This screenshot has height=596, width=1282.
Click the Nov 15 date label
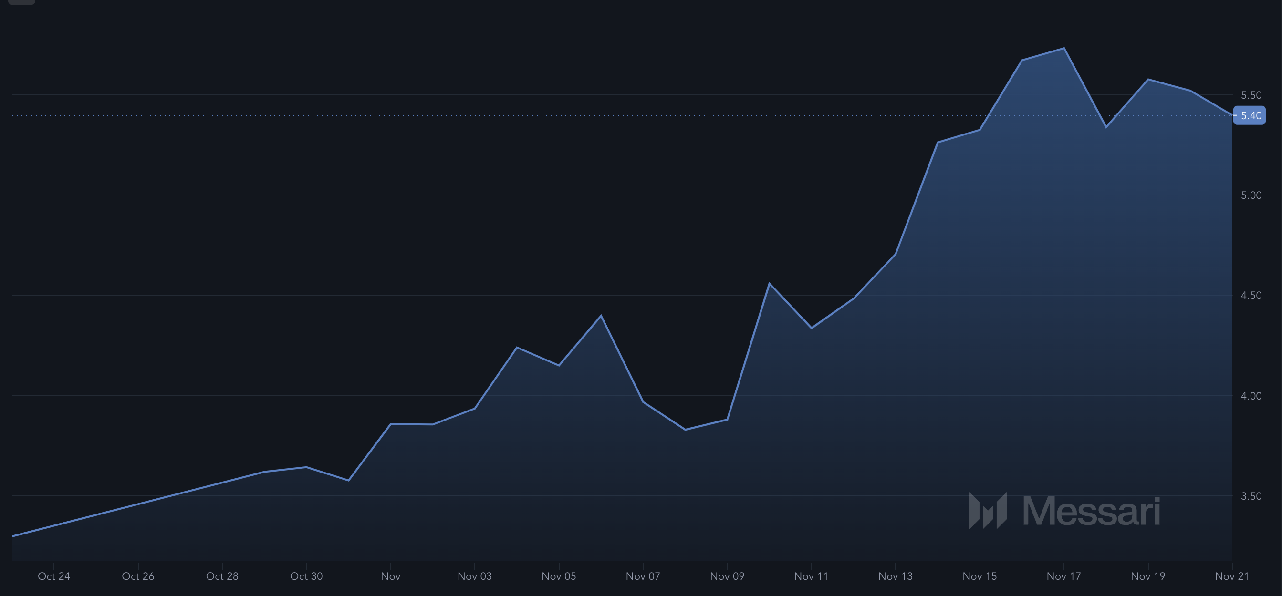pos(980,576)
